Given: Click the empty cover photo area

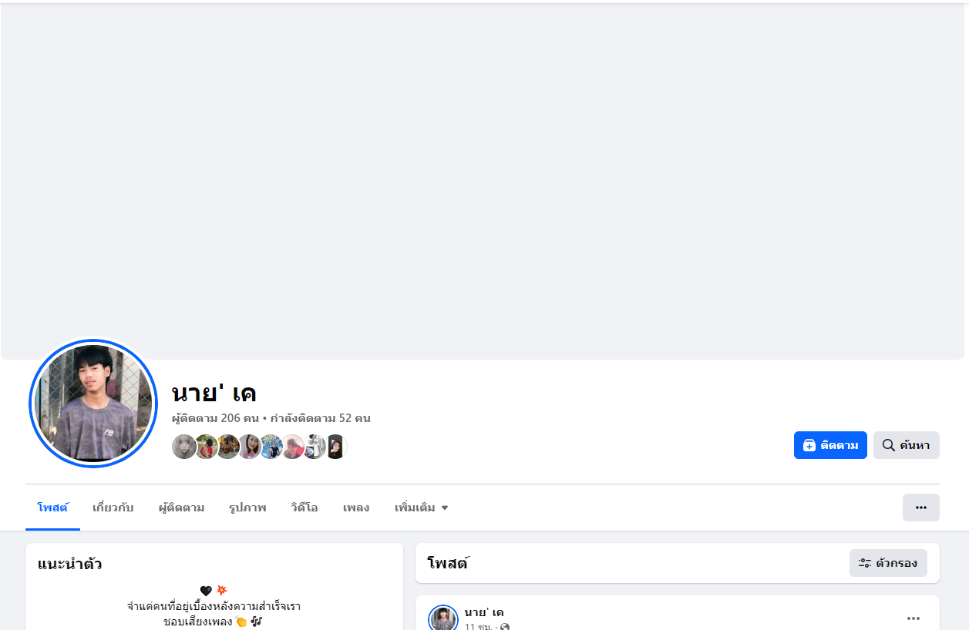Looking at the screenshot, I should coord(484,181).
